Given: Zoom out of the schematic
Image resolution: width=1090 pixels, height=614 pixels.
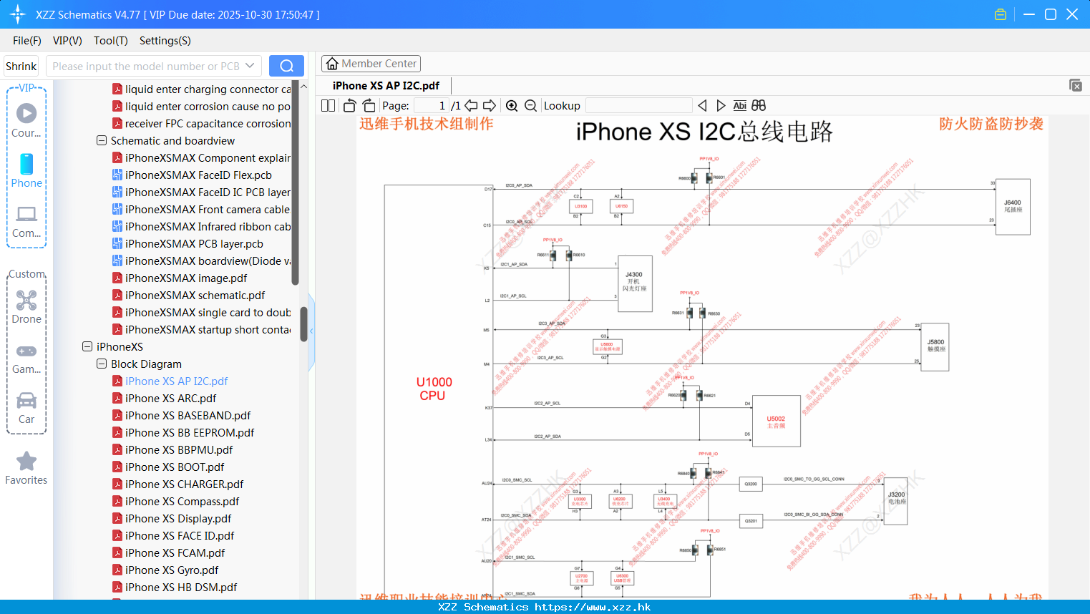Looking at the screenshot, I should 530,106.
